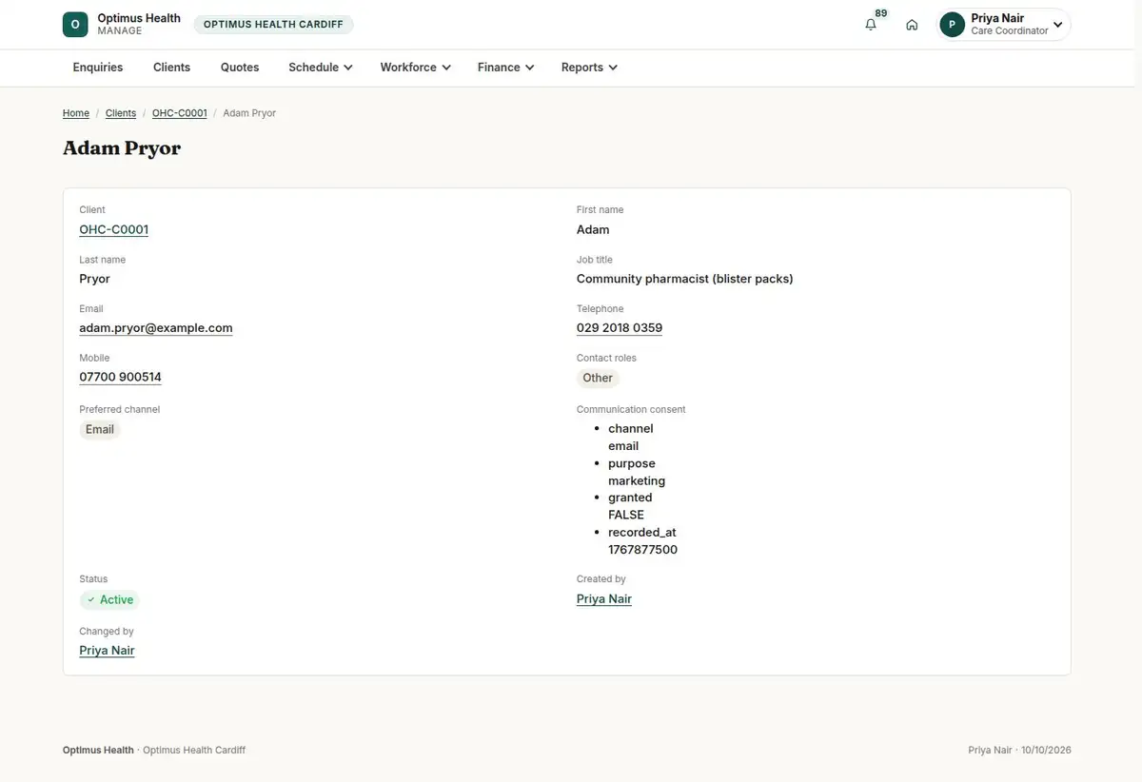Click the Home breadcrumb link

pos(76,113)
